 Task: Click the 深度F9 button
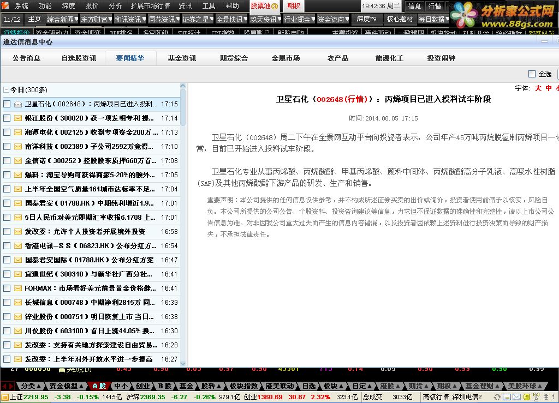click(366, 19)
